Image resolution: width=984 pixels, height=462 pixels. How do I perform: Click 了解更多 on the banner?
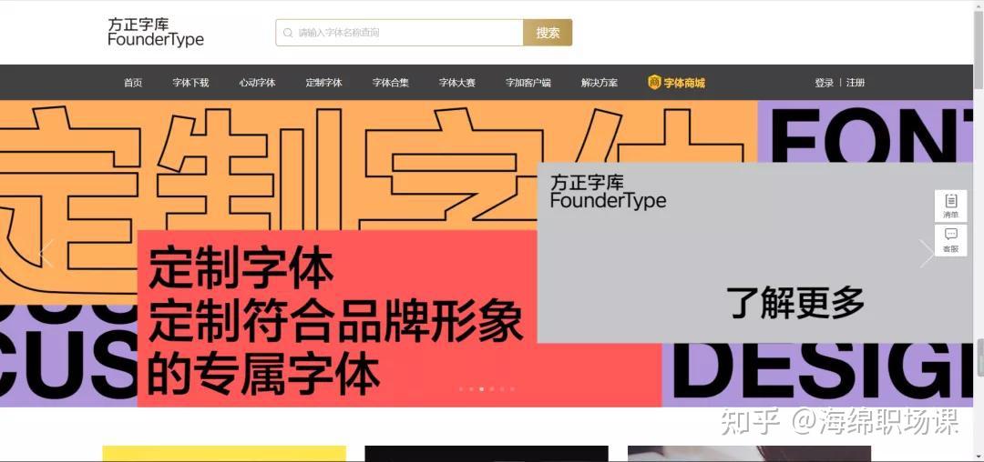coord(795,303)
